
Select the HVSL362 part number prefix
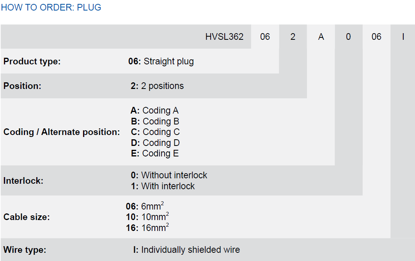point(224,37)
